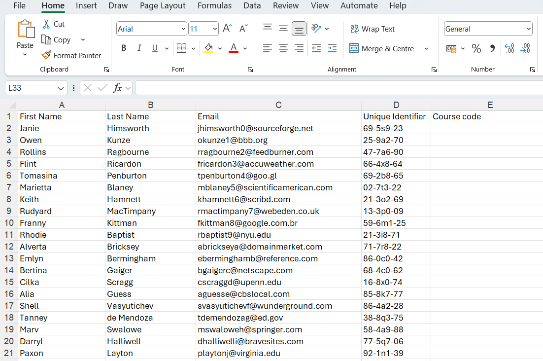Decrease decimal places icon
Screen dimensions: 543x361
(525, 48)
